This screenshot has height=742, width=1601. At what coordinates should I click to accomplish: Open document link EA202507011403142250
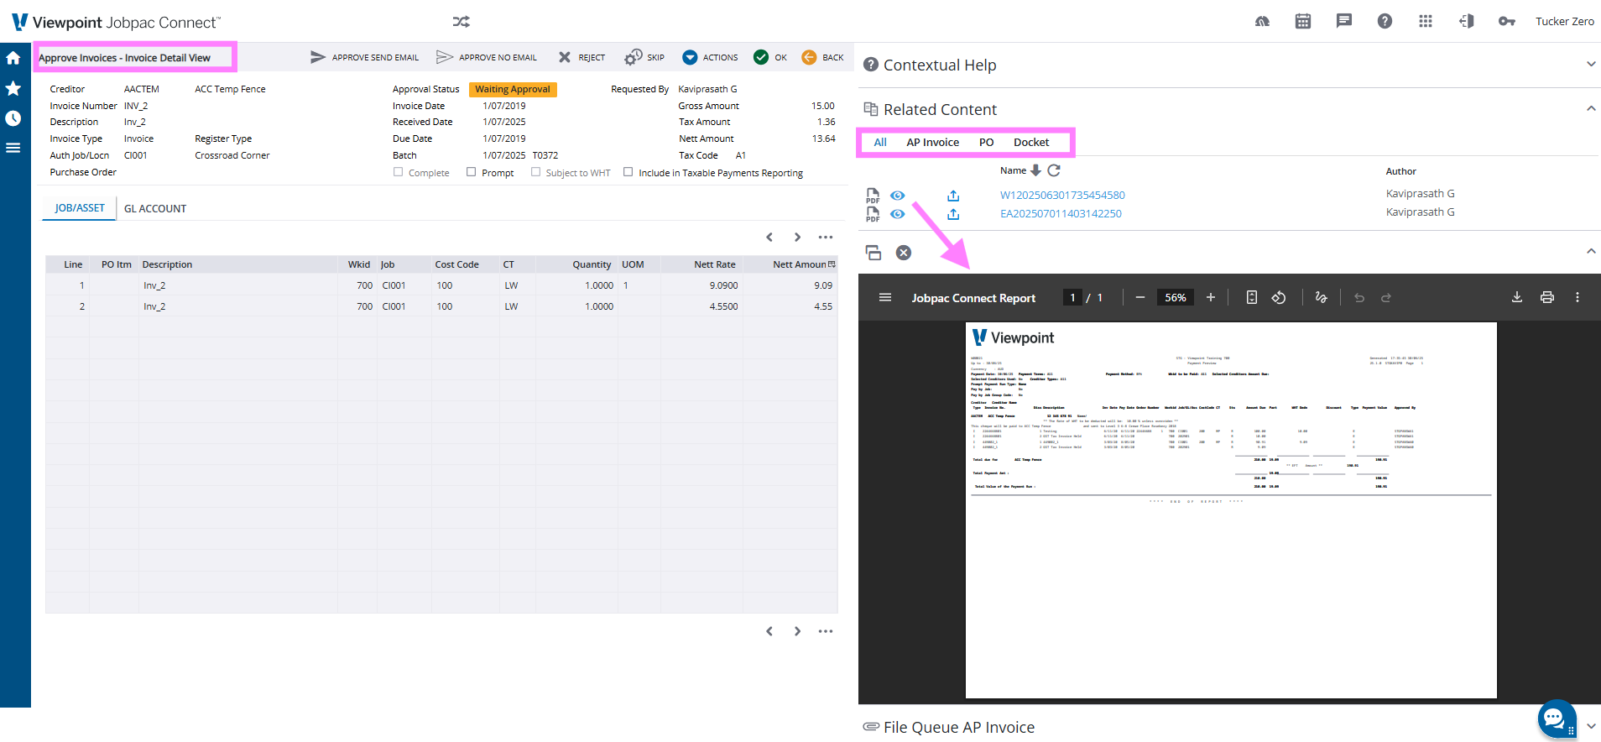click(1061, 214)
